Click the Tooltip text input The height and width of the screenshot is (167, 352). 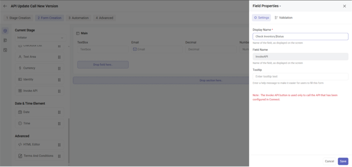point(300,77)
